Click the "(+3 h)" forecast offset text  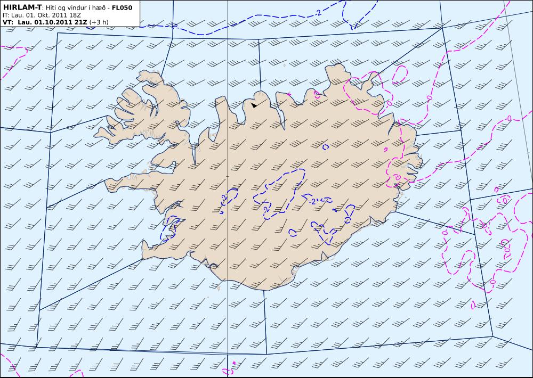pos(99,22)
